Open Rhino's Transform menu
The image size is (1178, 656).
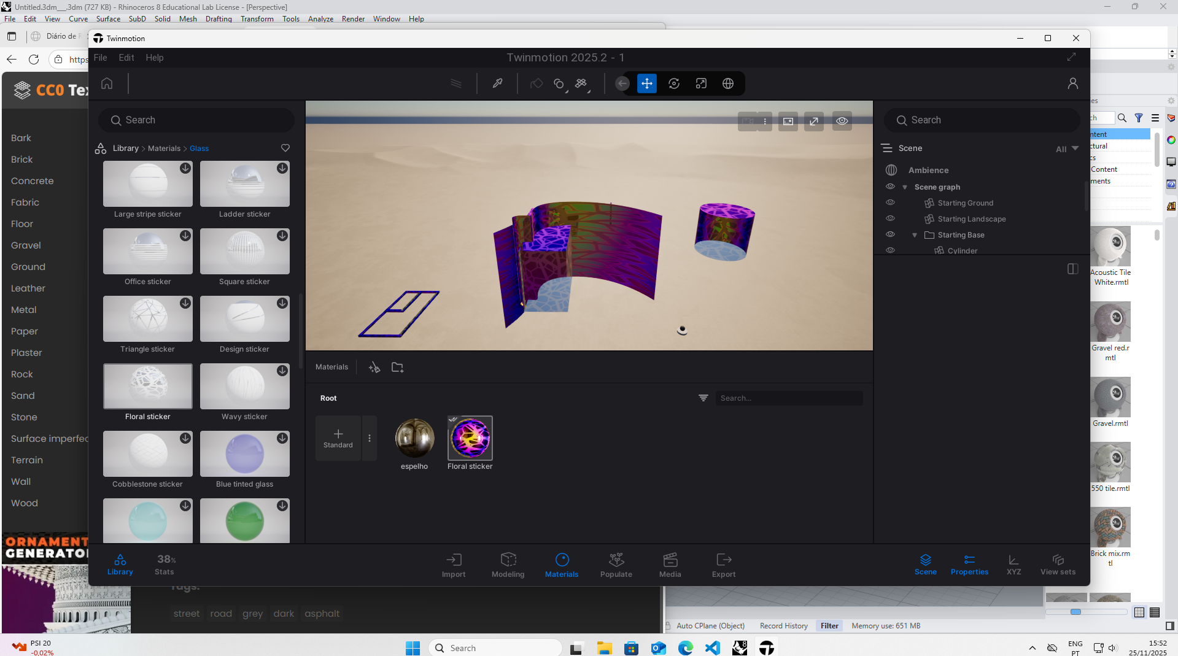pos(257,19)
